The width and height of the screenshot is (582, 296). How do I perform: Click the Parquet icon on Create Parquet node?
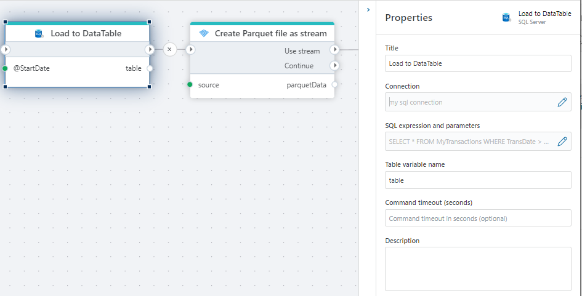point(204,34)
